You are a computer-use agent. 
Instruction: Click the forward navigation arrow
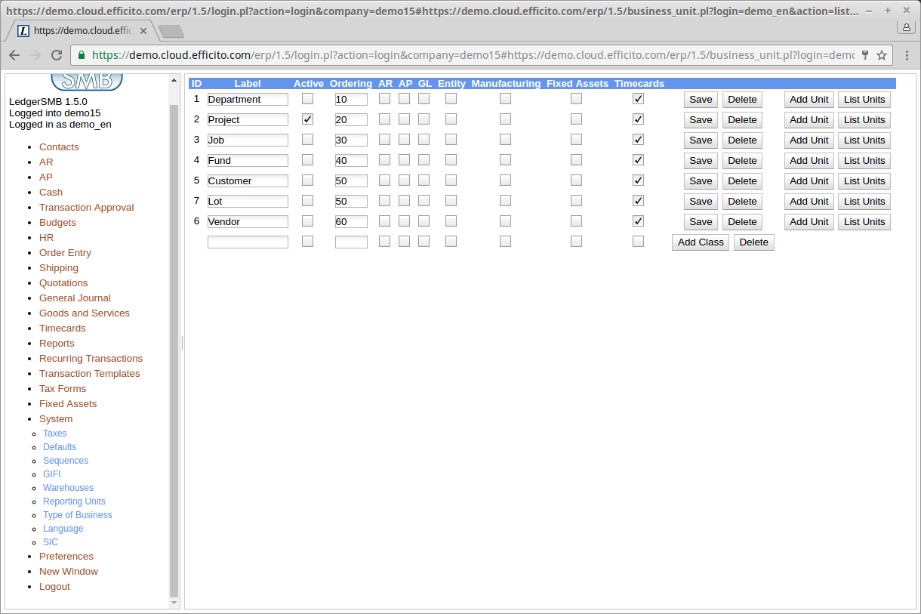click(x=35, y=55)
